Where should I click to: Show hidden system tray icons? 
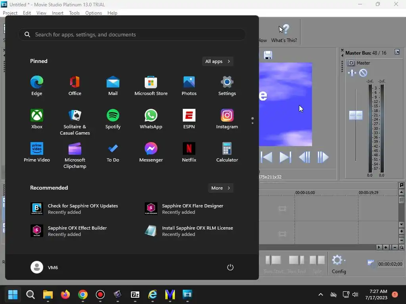(320, 294)
